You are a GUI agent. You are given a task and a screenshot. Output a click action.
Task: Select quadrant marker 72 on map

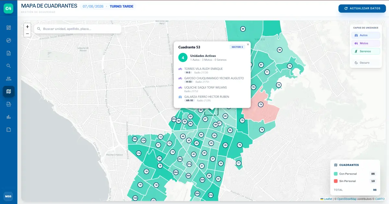pyautogui.click(x=278, y=85)
